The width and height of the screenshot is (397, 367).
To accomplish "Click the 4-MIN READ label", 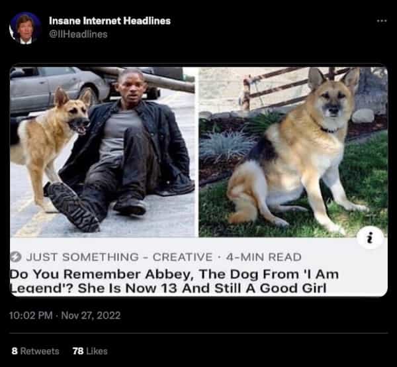I will (263, 257).
